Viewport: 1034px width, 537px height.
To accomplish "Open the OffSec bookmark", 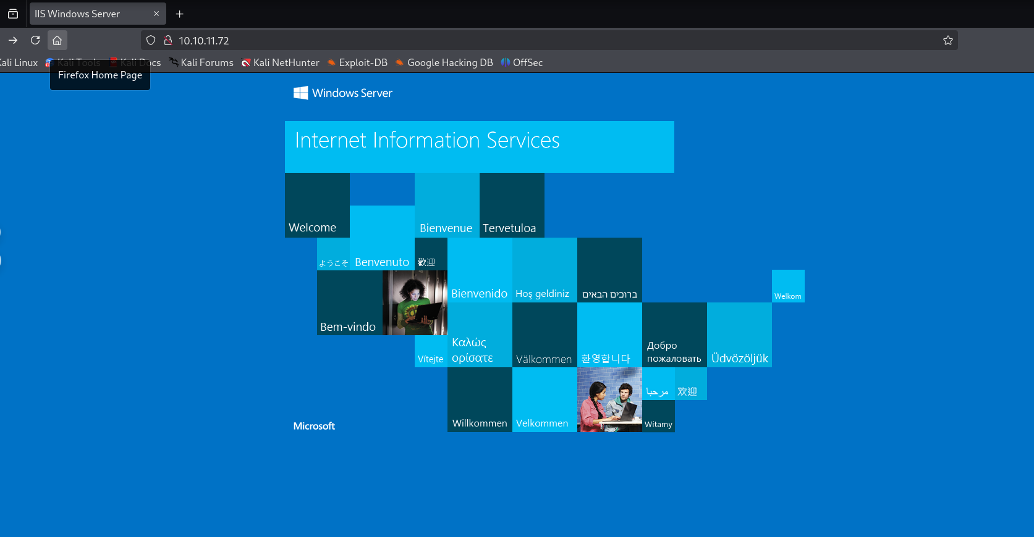I will coord(522,63).
